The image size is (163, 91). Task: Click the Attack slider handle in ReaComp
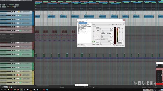click(102, 30)
